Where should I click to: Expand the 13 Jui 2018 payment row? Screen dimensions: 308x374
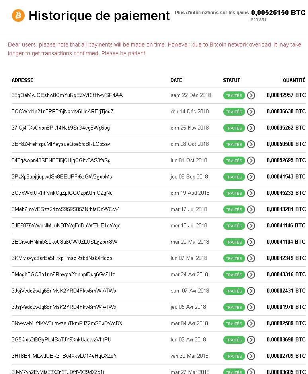pyautogui.click(x=251, y=226)
